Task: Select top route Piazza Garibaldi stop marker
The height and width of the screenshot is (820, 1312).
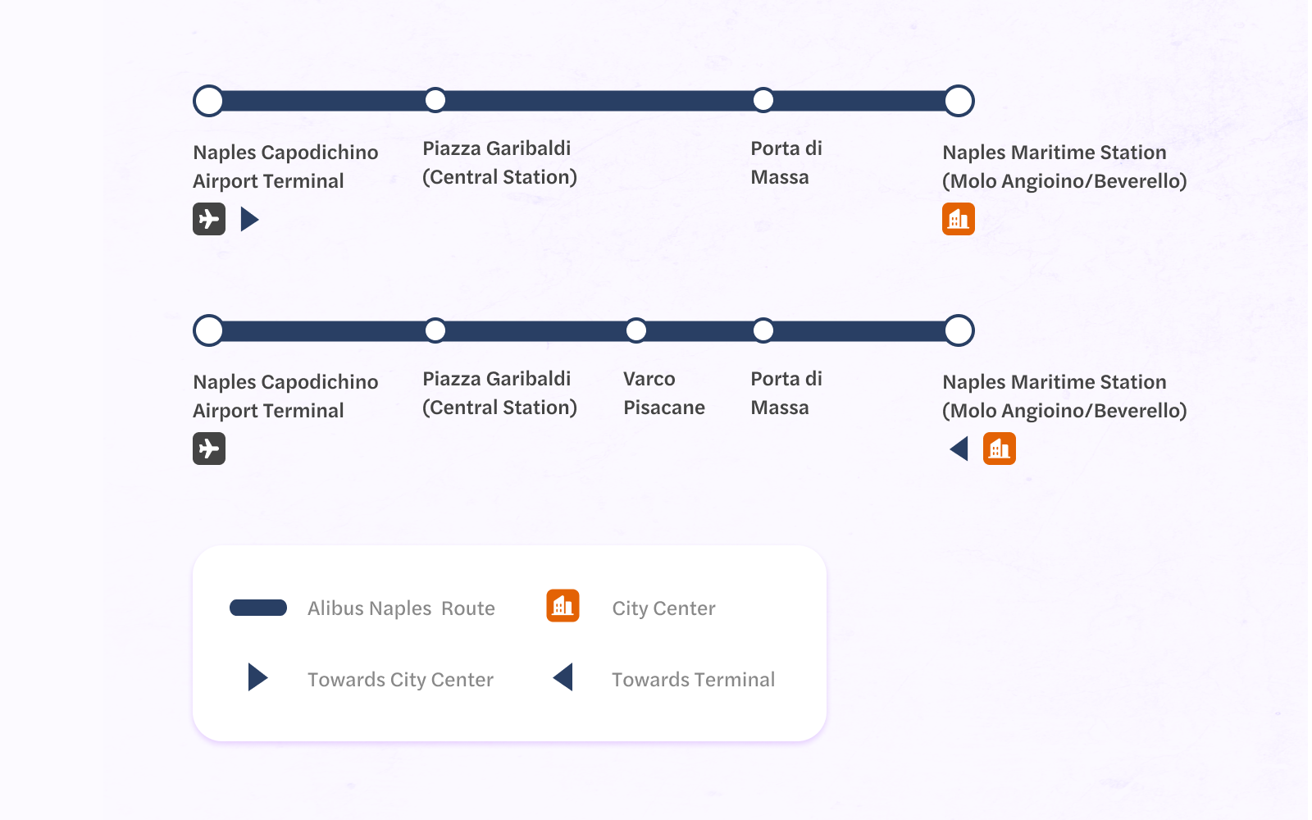Action: click(435, 100)
